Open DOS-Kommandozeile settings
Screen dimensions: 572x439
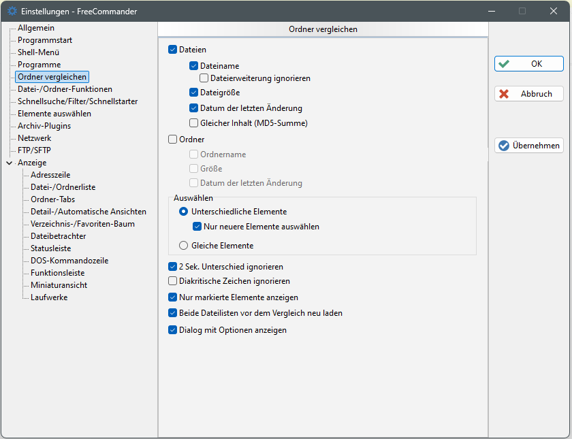(69, 261)
